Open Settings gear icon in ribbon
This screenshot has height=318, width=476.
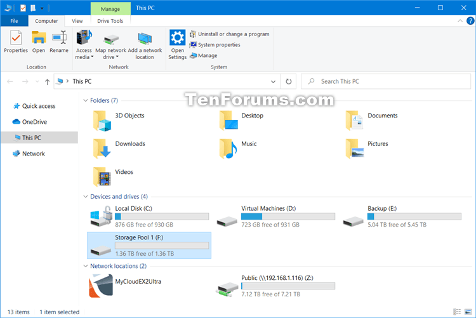coord(177,37)
